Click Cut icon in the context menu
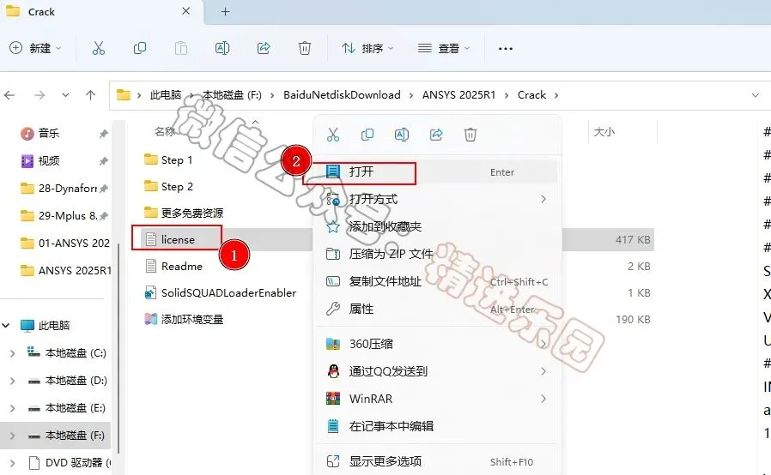Screen dimensions: 771x475 (x=333, y=135)
